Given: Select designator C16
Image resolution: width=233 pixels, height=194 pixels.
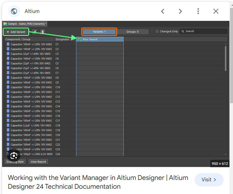Looking at the screenshot, I should click(58, 116).
